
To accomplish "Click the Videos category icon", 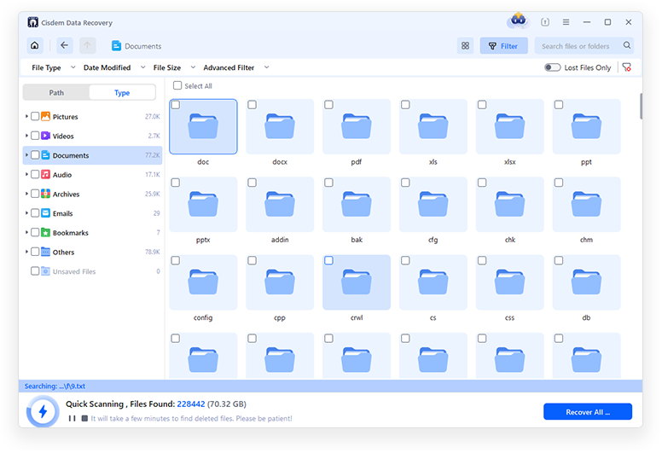I will coord(45,136).
